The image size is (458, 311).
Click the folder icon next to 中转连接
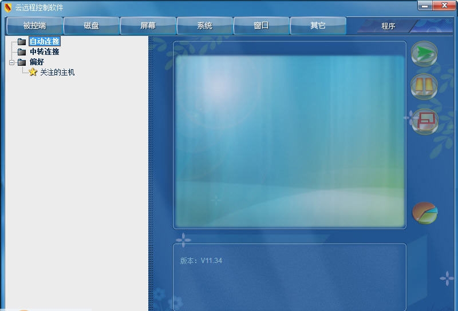[x=22, y=52]
